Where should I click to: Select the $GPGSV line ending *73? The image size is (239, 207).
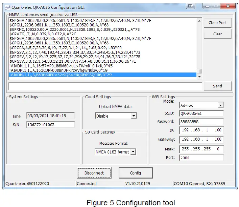click(x=75, y=53)
